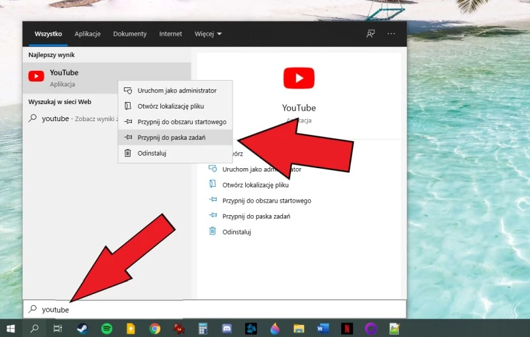Open the Internet tab
This screenshot has height=337, width=530.
170,34
